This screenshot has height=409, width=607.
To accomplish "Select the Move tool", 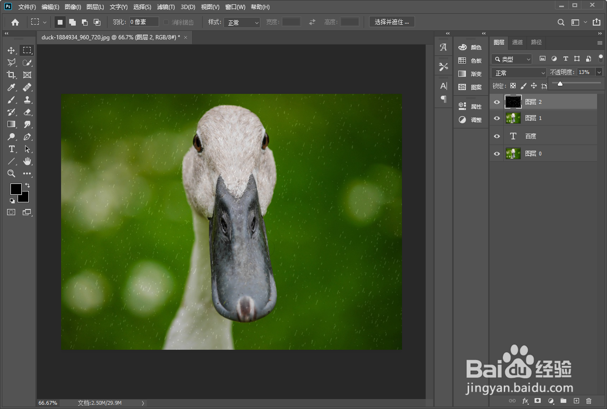I will (11, 50).
